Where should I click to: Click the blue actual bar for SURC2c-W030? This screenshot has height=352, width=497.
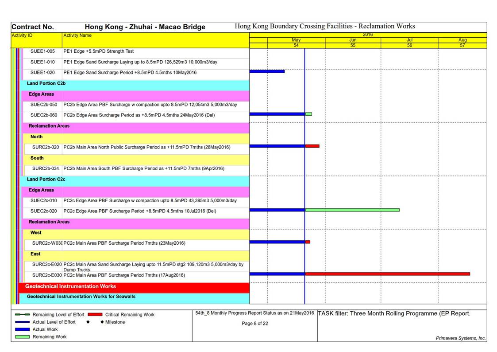(x=277, y=242)
